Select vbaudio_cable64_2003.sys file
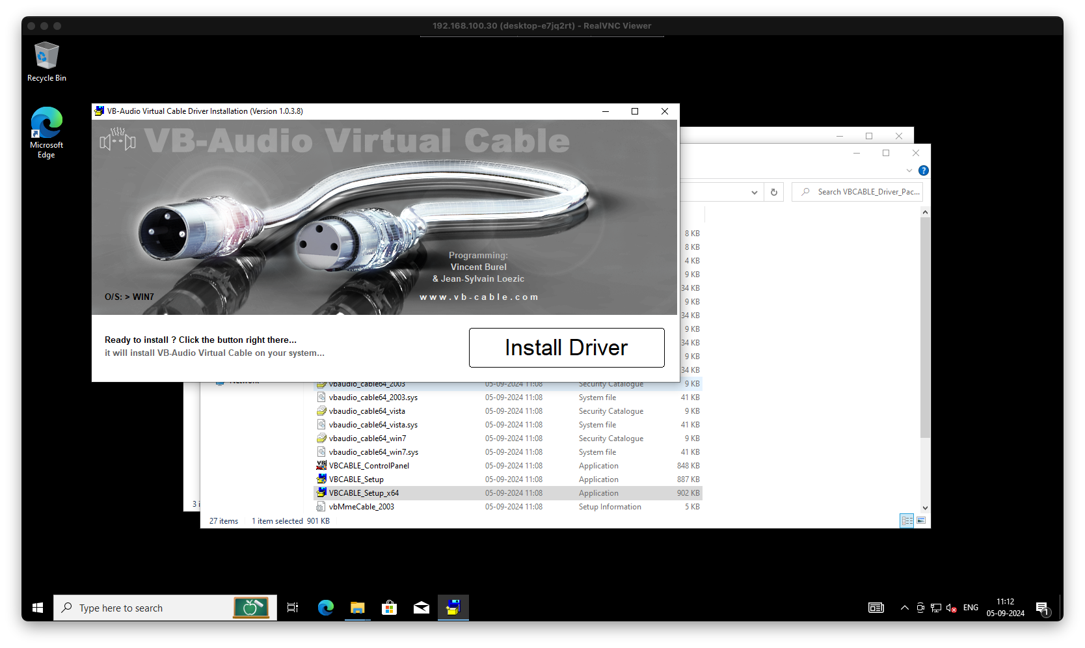 tap(508, 398)
